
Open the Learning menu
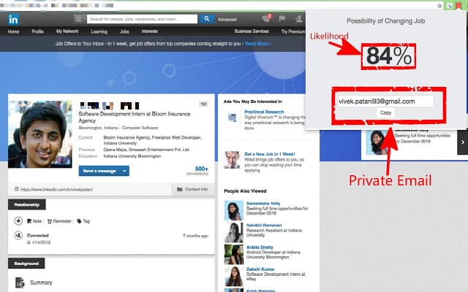point(99,31)
